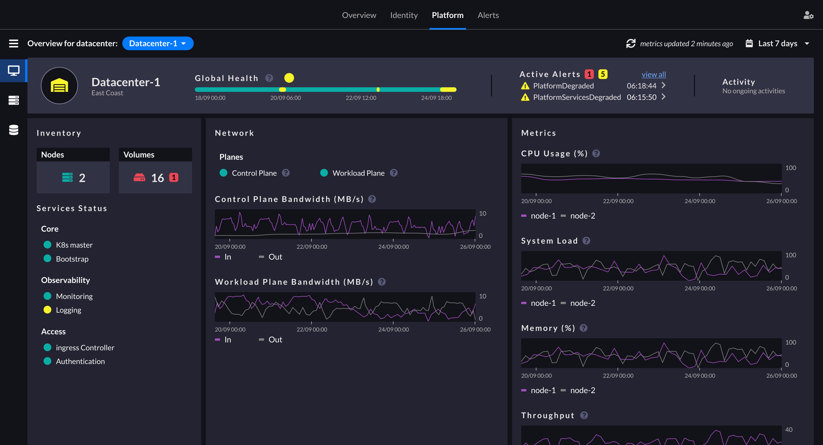The image size is (823, 445).
Task: Click the Nodes server stack icon
Action: (67, 177)
